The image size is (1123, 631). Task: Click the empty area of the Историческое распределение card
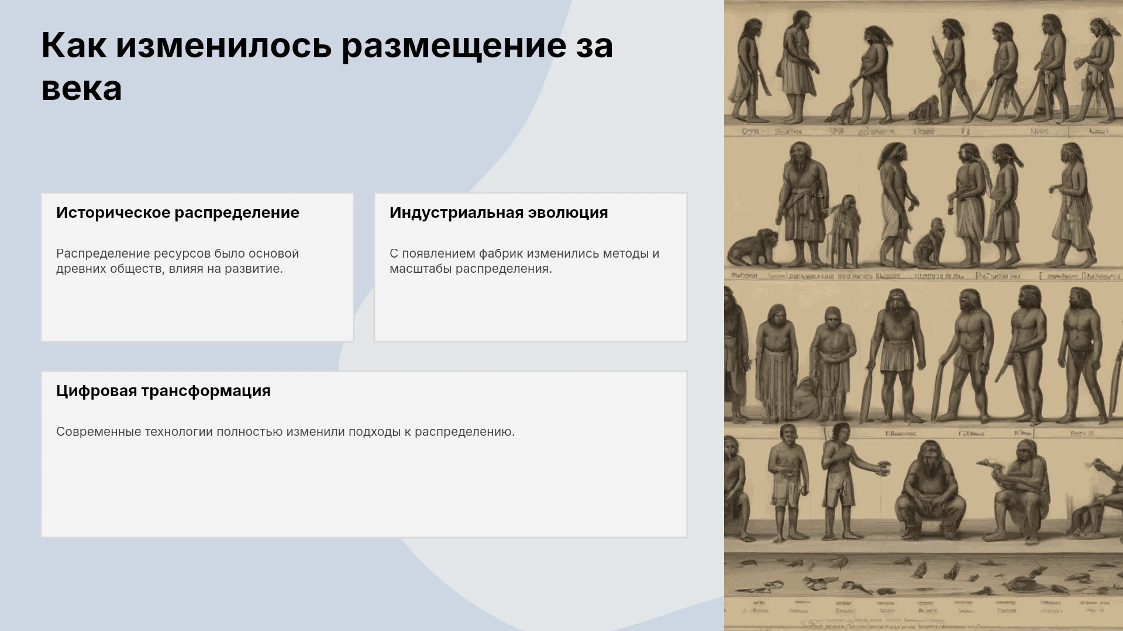click(197, 310)
